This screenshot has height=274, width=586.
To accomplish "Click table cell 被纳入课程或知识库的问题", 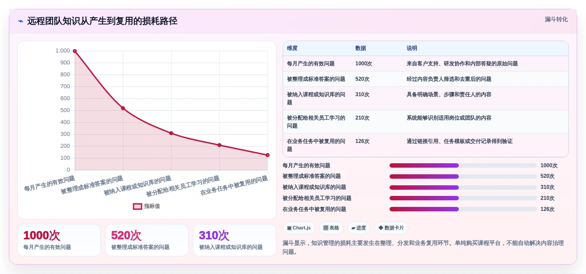I will coord(316,98).
